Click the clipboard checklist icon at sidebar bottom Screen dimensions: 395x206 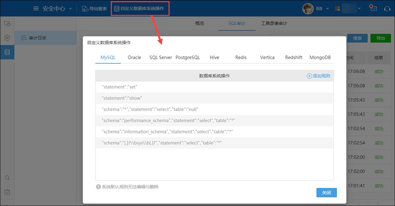pyautogui.click(x=7, y=192)
